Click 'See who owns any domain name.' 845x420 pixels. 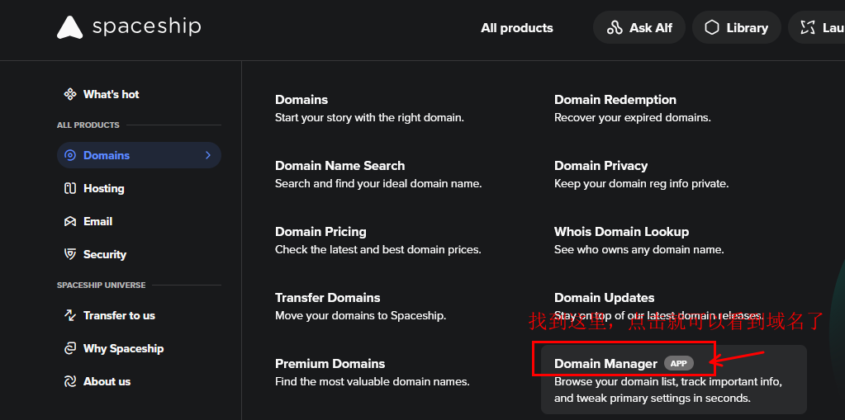638,250
